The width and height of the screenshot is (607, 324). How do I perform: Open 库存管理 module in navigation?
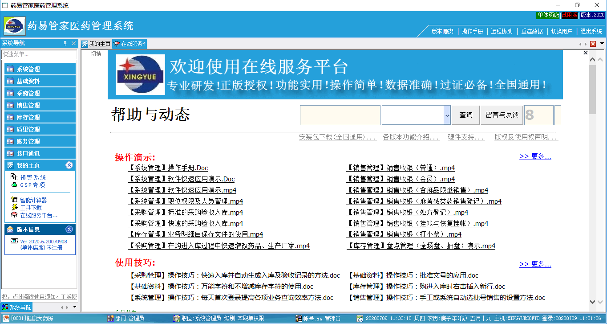point(40,117)
